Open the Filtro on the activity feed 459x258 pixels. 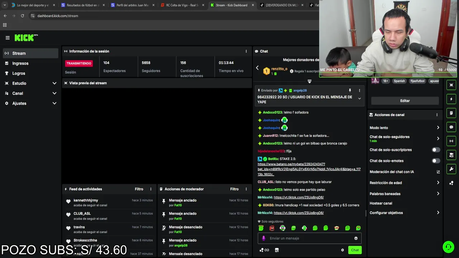(139, 189)
